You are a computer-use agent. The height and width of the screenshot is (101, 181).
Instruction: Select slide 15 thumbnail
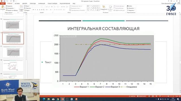tap(13, 24)
